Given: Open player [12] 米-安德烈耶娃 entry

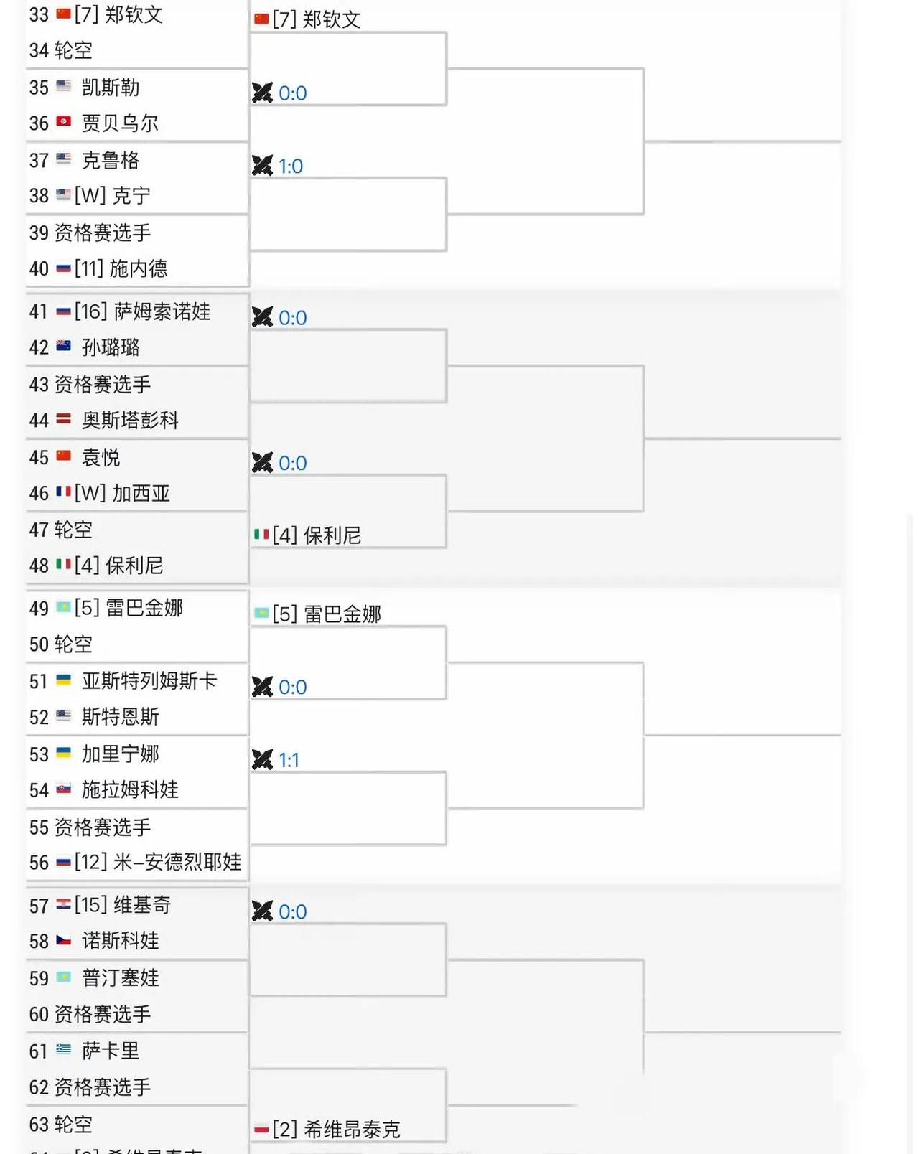Looking at the screenshot, I should pos(158,862).
